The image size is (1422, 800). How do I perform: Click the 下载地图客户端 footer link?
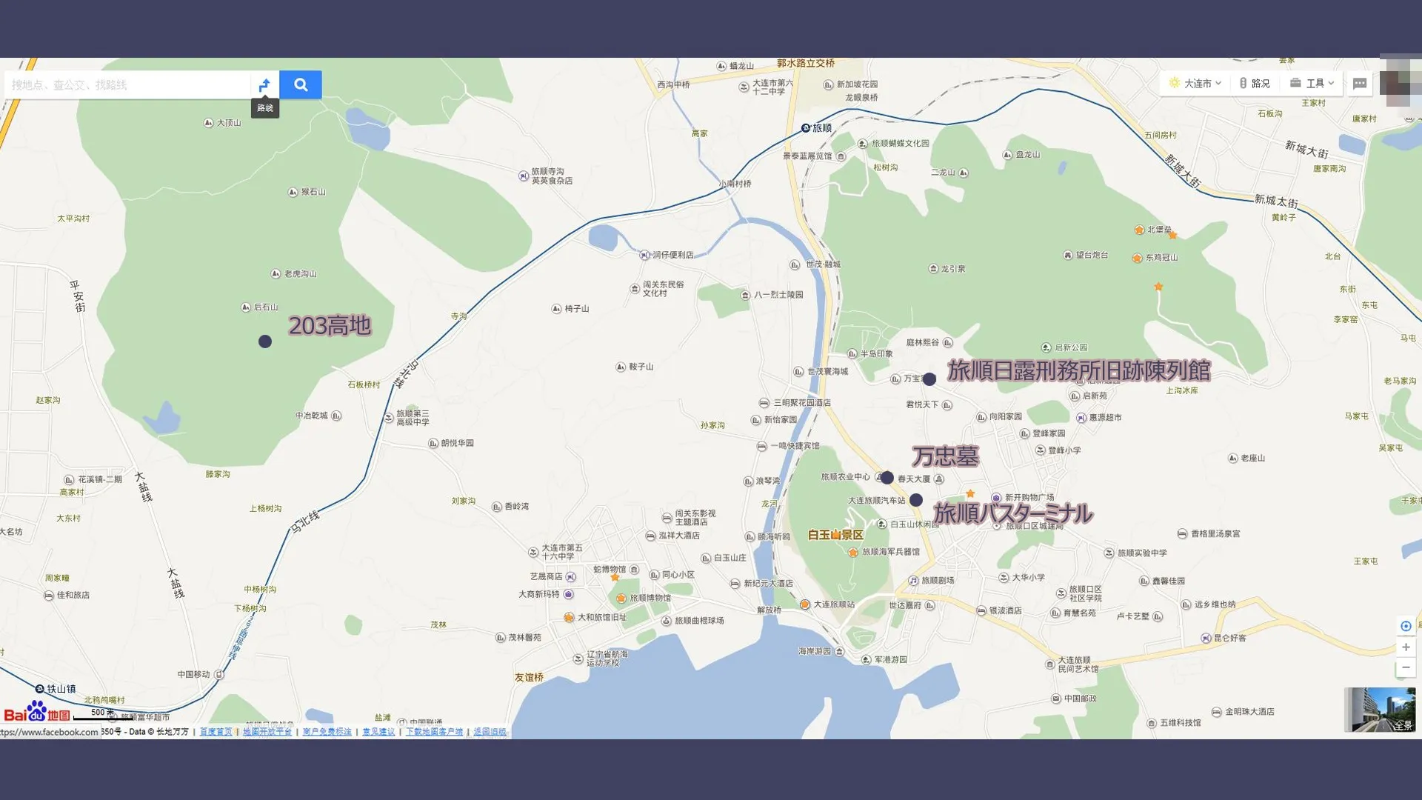pyautogui.click(x=434, y=732)
